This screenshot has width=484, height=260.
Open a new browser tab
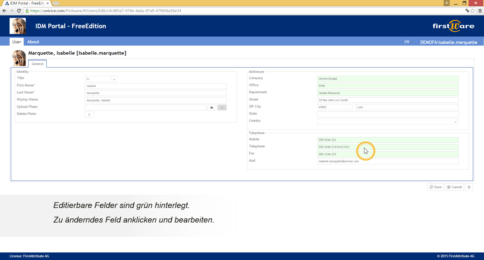tap(55, 3)
